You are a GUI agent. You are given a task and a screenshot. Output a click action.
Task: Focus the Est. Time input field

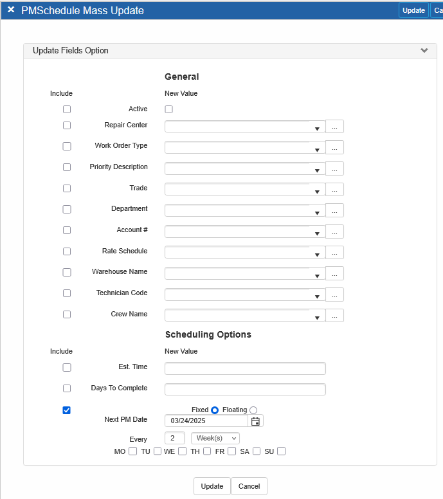[245, 368]
